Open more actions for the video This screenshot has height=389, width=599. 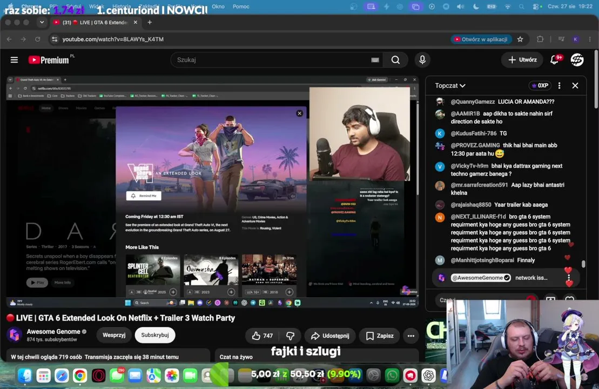pos(410,336)
